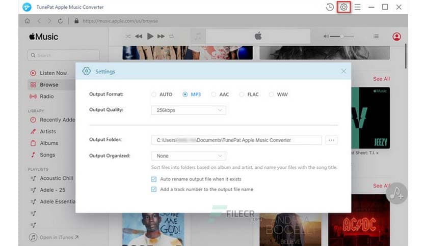Toggle repeat in the player bar
This screenshot has height=246, width=426.
tap(171, 36)
